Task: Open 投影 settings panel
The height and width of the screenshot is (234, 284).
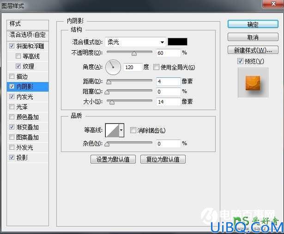Action: (x=22, y=158)
